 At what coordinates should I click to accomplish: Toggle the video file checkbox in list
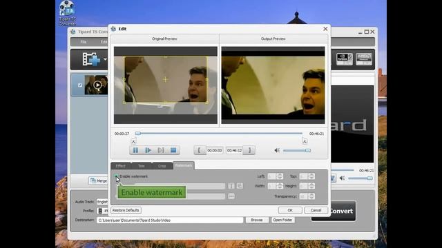pyautogui.click(x=80, y=85)
